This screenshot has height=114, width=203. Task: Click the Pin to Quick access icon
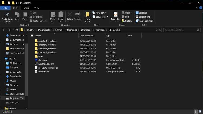click(x=7, y=15)
